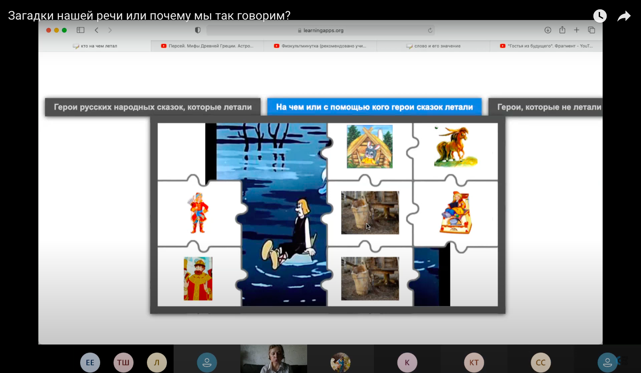
Task: Switch to tab "кто на чем летал"
Action: [x=95, y=46]
